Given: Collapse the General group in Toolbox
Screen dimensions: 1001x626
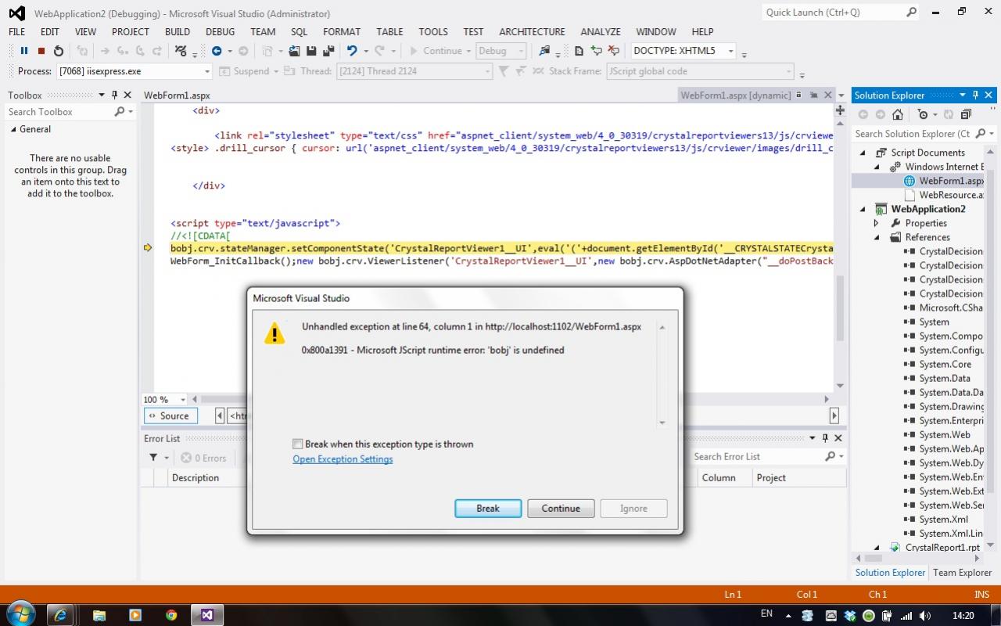Looking at the screenshot, I should pyautogui.click(x=13, y=129).
